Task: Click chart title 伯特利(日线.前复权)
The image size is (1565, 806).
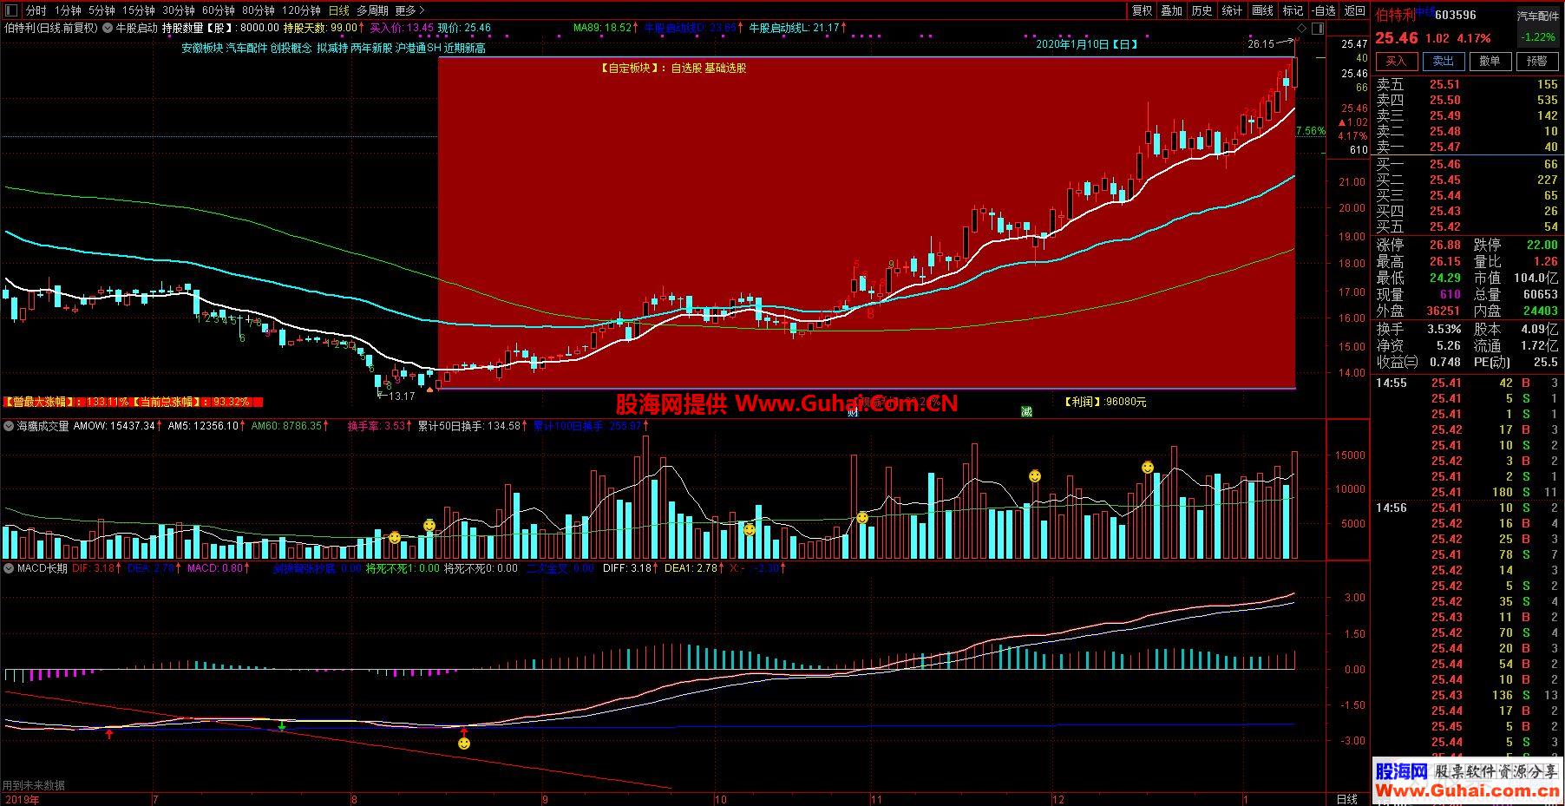Action: point(50,28)
